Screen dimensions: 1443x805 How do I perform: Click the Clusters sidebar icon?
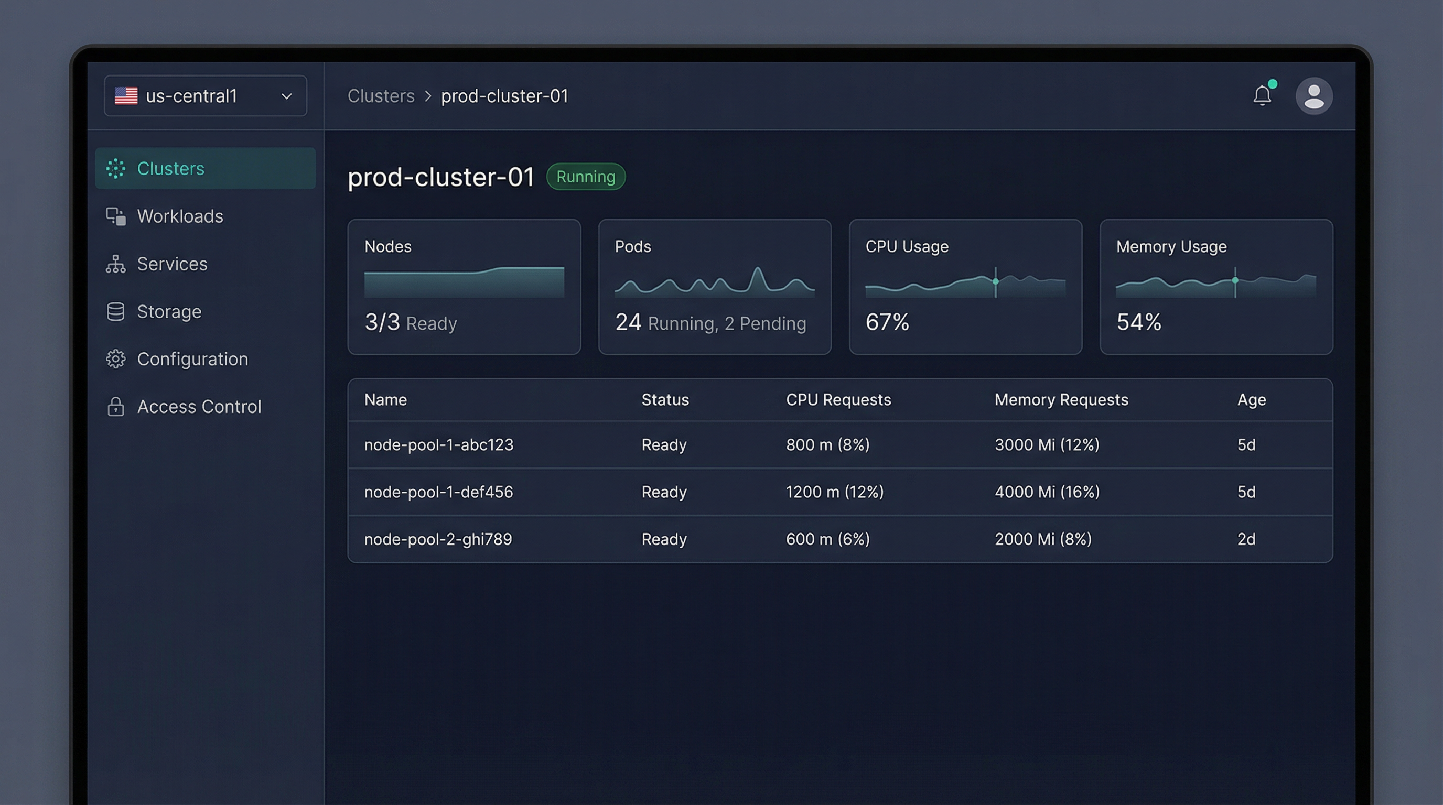pos(115,169)
